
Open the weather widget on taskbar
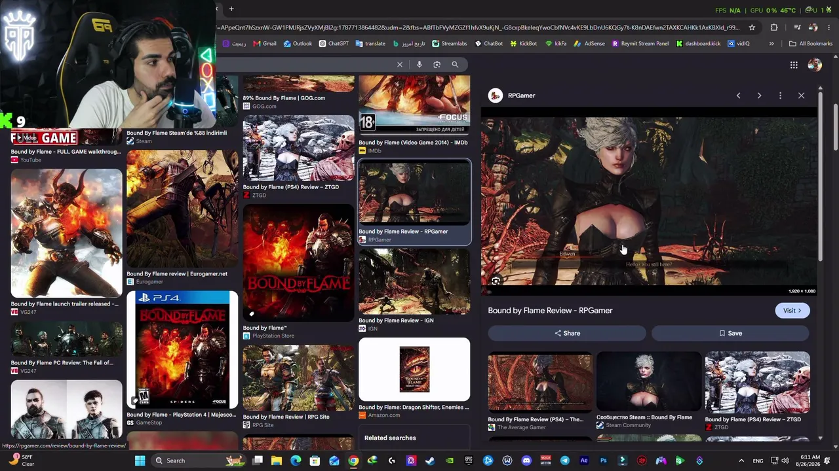point(21,461)
